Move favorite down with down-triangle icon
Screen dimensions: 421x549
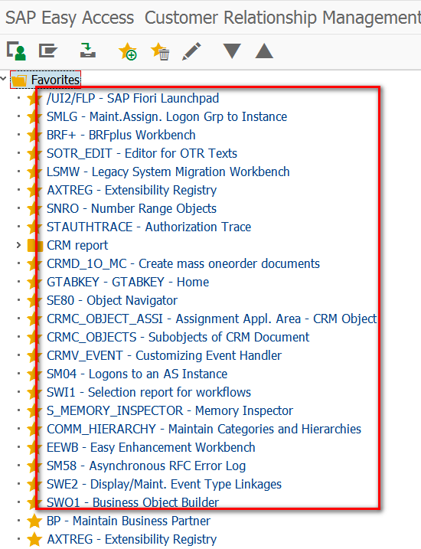point(232,51)
